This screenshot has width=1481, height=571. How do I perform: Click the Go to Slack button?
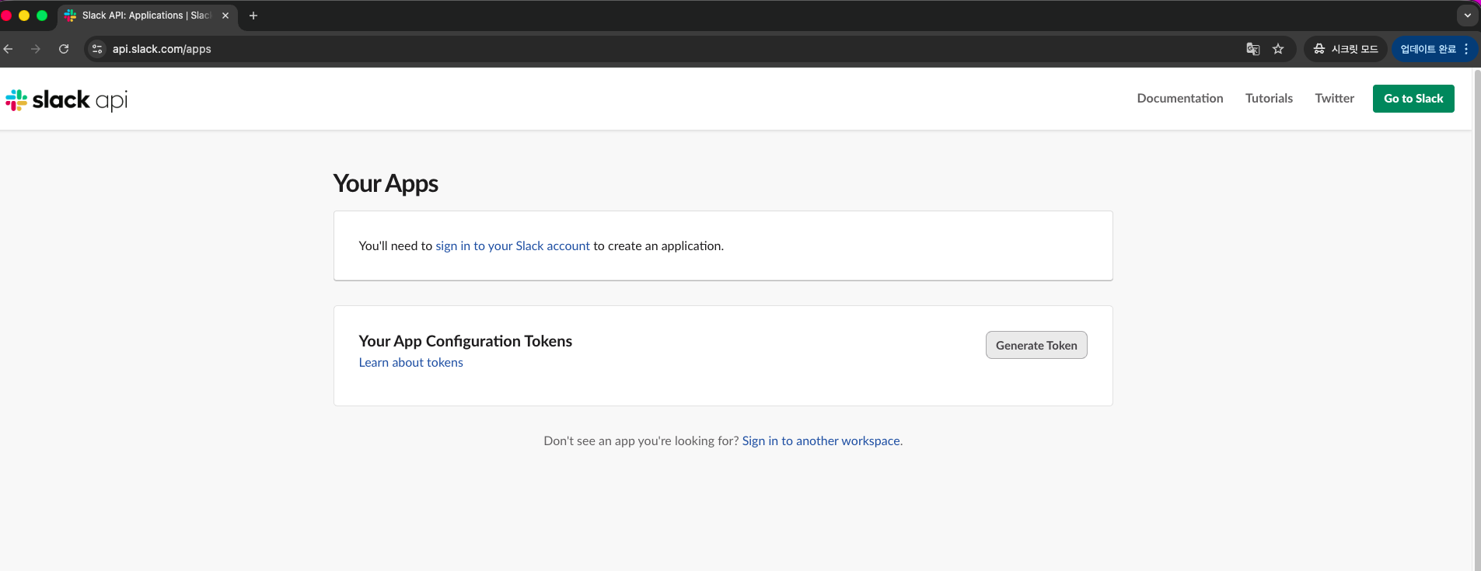point(1413,99)
